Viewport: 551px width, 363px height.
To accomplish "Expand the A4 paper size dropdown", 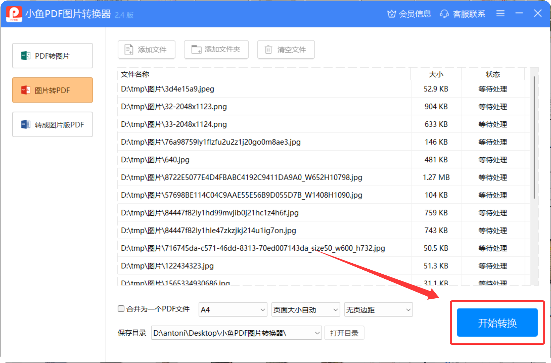I will (263, 310).
